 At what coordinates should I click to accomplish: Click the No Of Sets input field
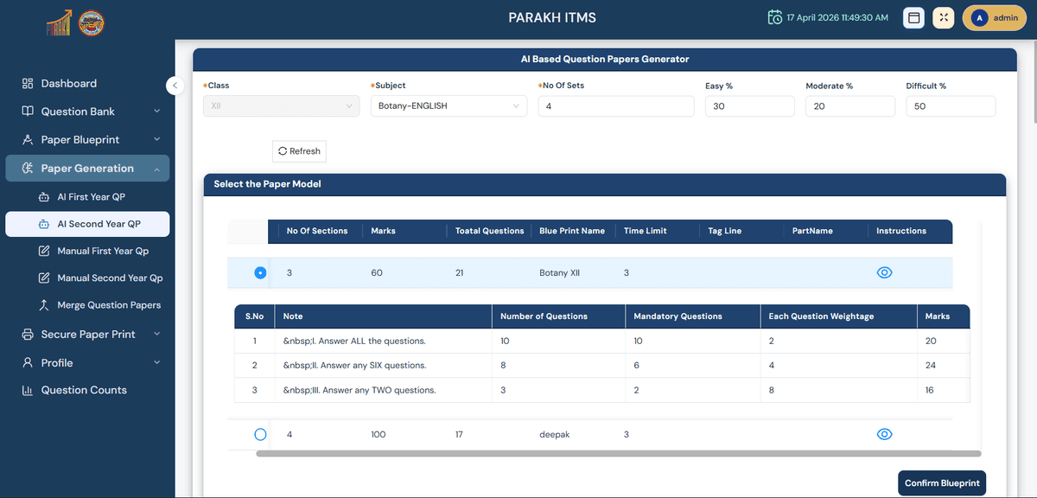(615, 106)
